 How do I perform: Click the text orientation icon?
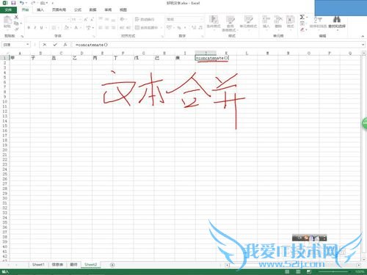pyautogui.click(x=122, y=19)
